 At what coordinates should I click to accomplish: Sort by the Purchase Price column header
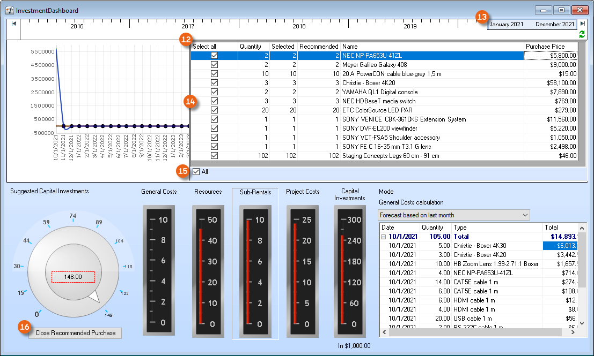550,47
